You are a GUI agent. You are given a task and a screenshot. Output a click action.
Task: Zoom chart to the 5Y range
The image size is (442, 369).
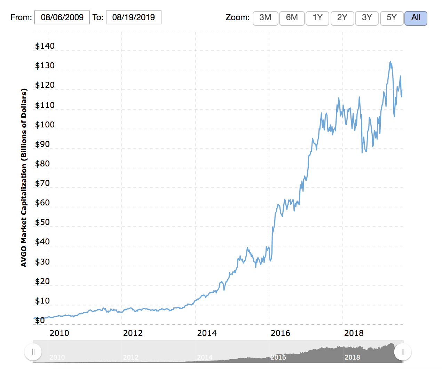tap(392, 18)
